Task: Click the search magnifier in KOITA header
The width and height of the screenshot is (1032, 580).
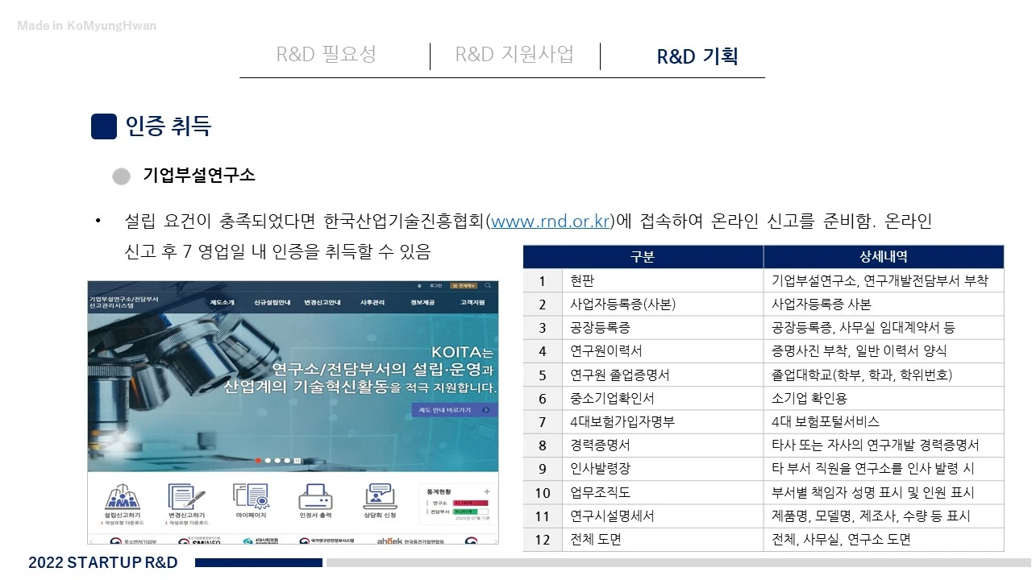Action: [487, 285]
